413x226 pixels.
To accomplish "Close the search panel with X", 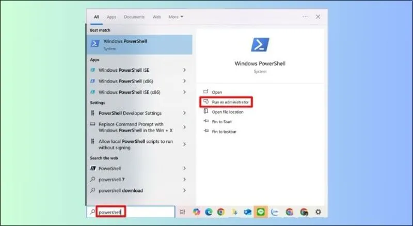I will point(318,17).
